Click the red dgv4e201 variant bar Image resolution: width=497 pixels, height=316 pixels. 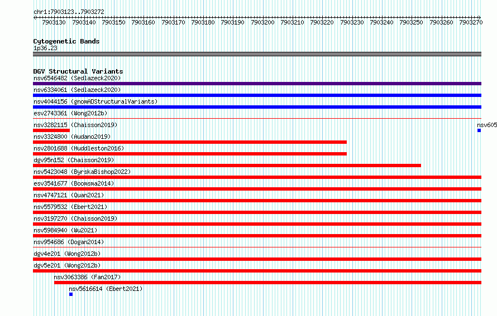pyautogui.click(x=257, y=259)
